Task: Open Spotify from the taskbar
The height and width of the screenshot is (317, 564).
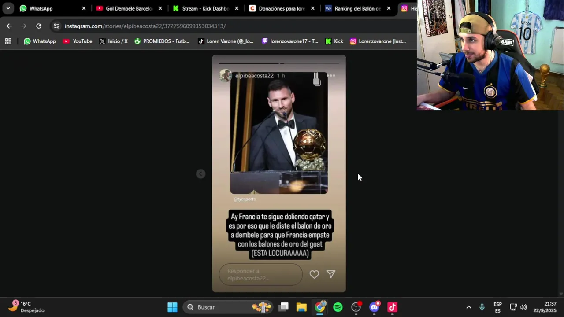Action: pyautogui.click(x=338, y=307)
